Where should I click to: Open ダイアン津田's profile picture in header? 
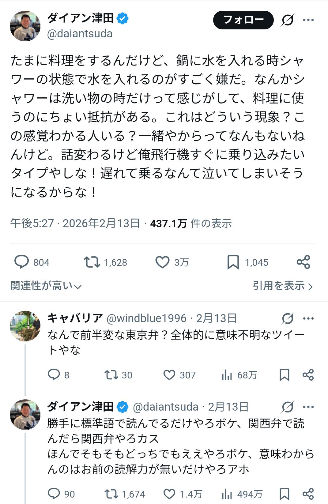click(25, 26)
